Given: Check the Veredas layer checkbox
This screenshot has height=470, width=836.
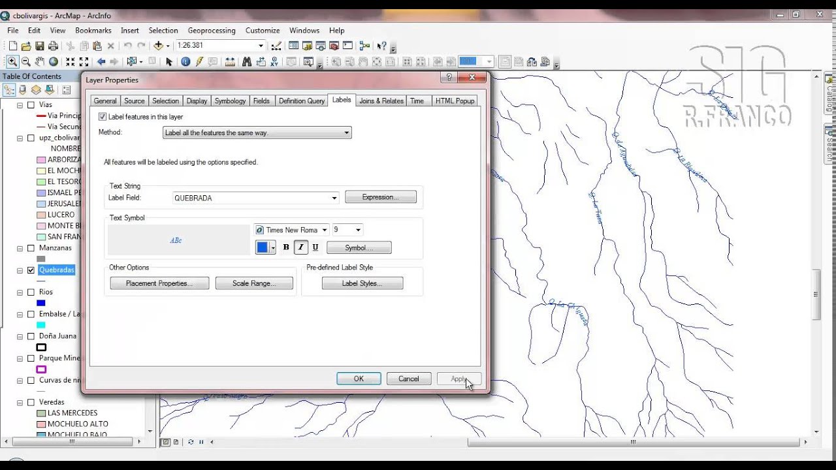Looking at the screenshot, I should (31, 402).
